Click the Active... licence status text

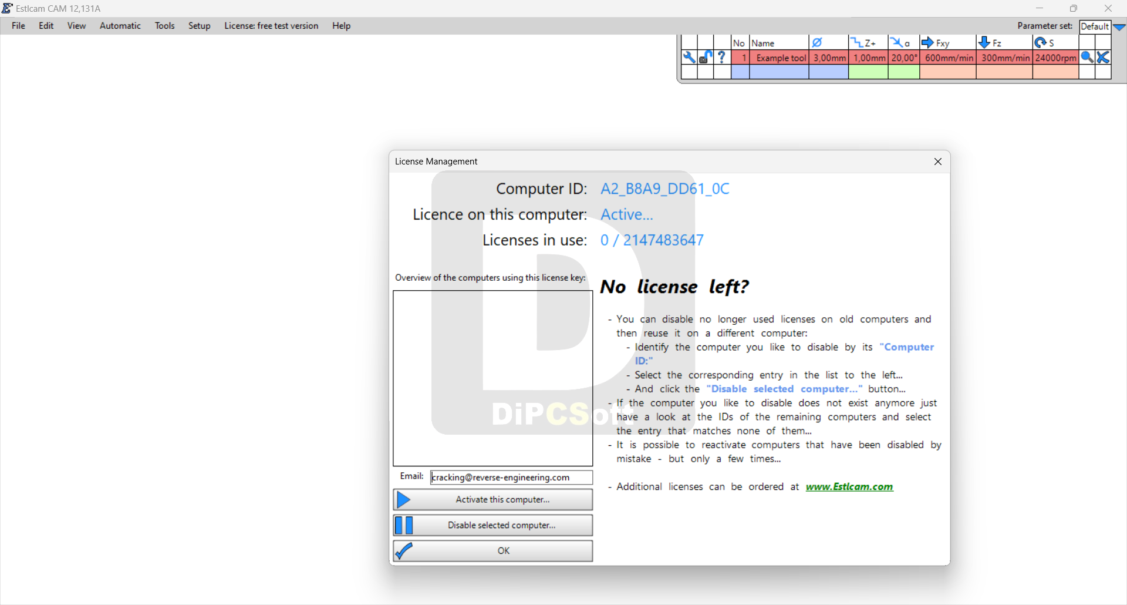point(626,214)
